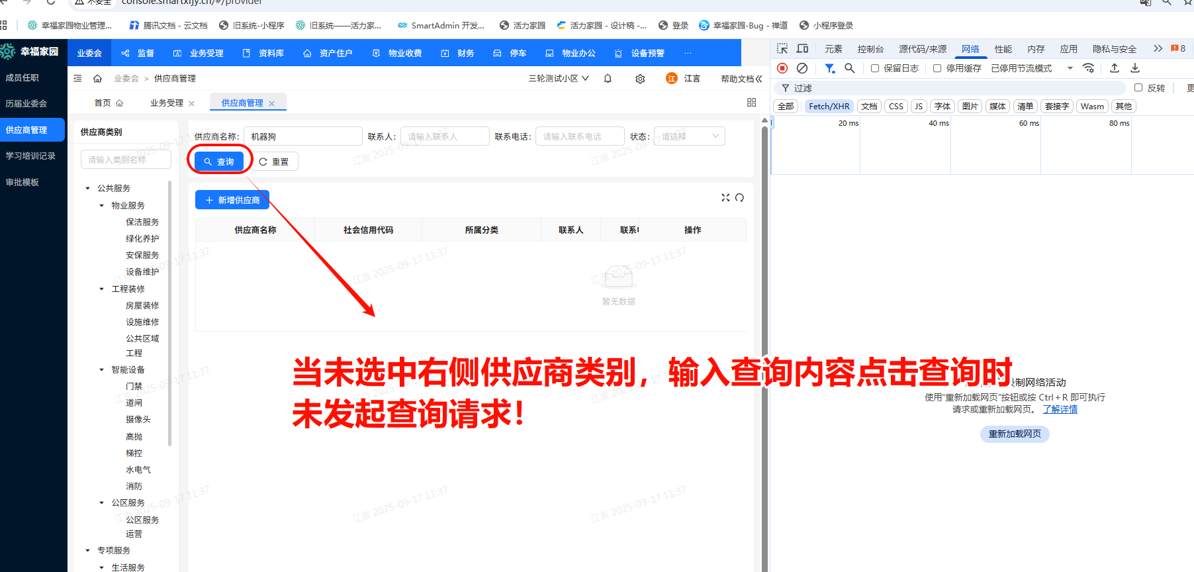Enable the 停用缓存 checkbox
The width and height of the screenshot is (1194, 572).
pyautogui.click(x=937, y=68)
